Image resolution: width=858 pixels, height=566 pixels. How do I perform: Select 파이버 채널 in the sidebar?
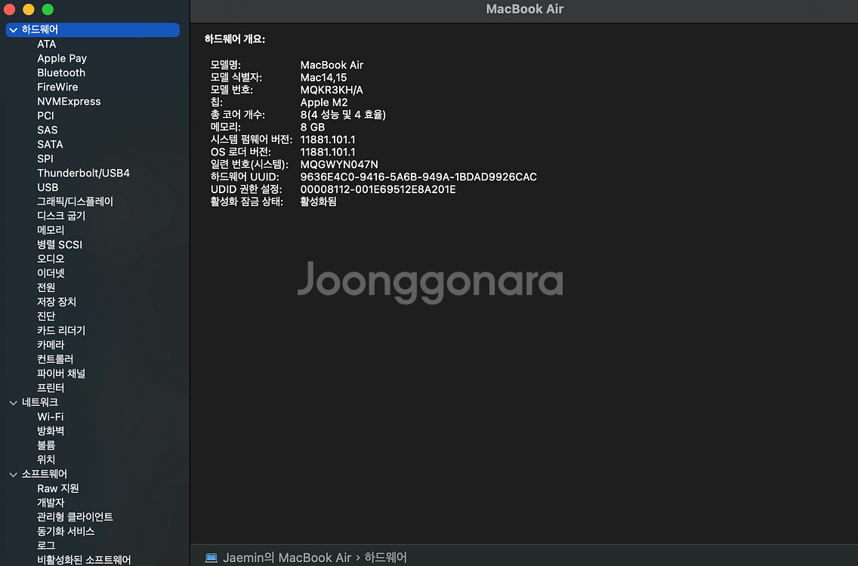[61, 374]
